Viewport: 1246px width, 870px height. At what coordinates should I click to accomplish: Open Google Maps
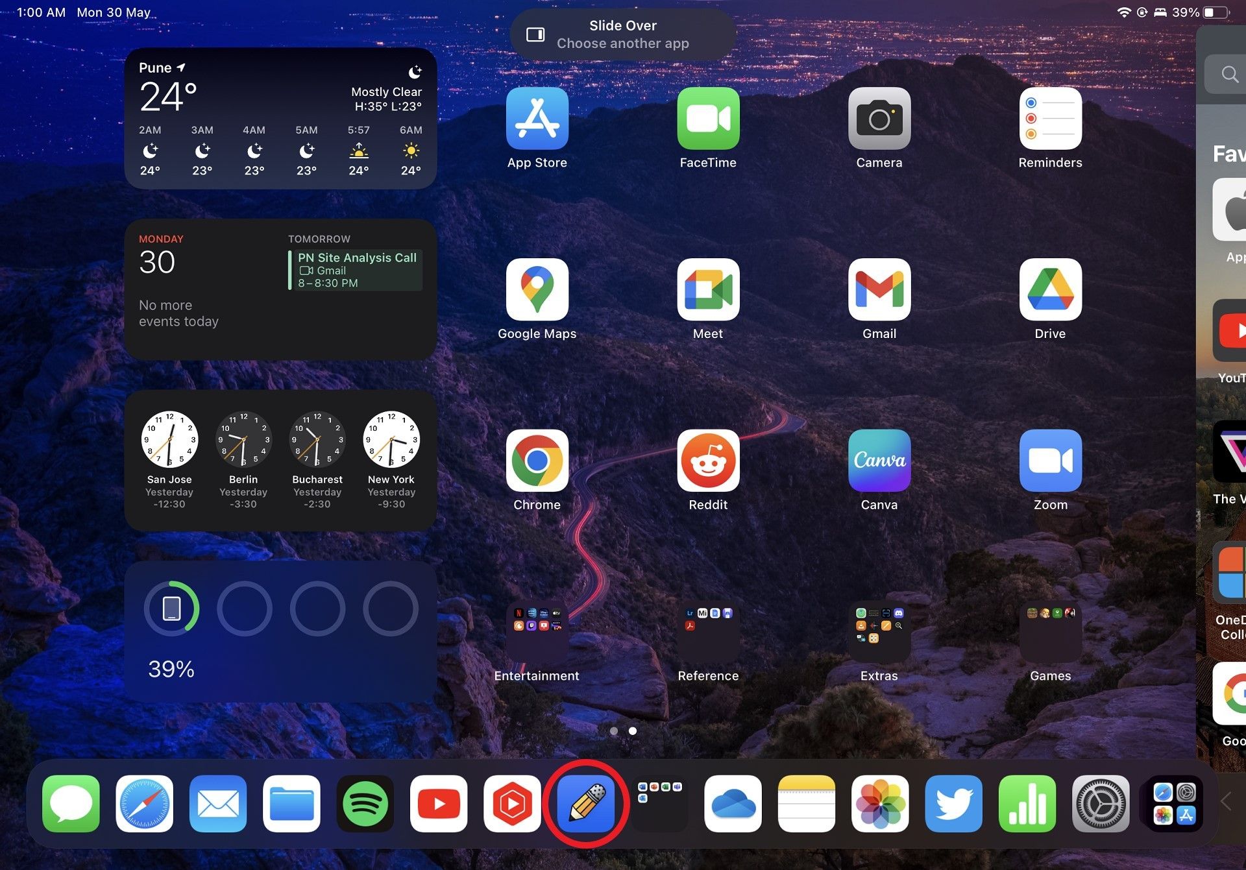point(537,290)
